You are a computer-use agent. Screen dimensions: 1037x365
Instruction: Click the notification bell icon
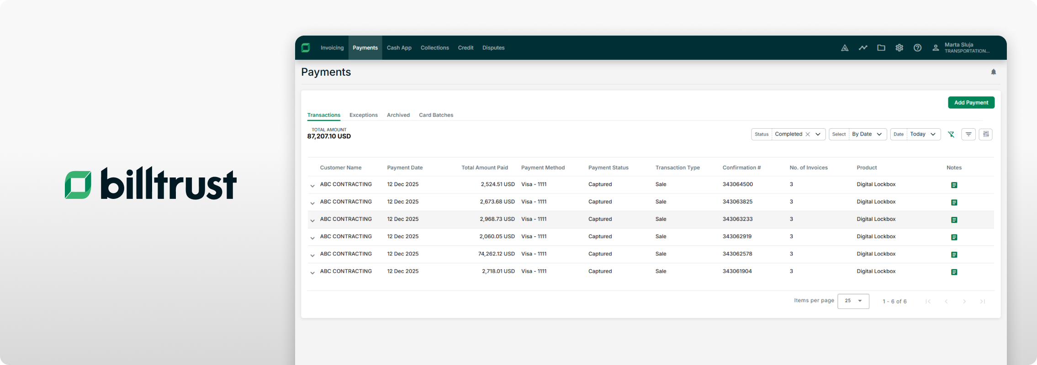(x=993, y=72)
